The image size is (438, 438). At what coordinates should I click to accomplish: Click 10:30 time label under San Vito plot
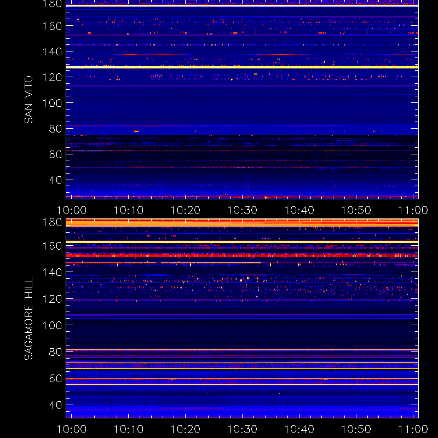tap(243, 210)
